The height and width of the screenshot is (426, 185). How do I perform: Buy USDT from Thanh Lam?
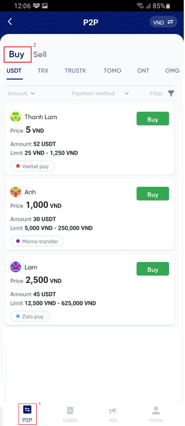(153, 119)
